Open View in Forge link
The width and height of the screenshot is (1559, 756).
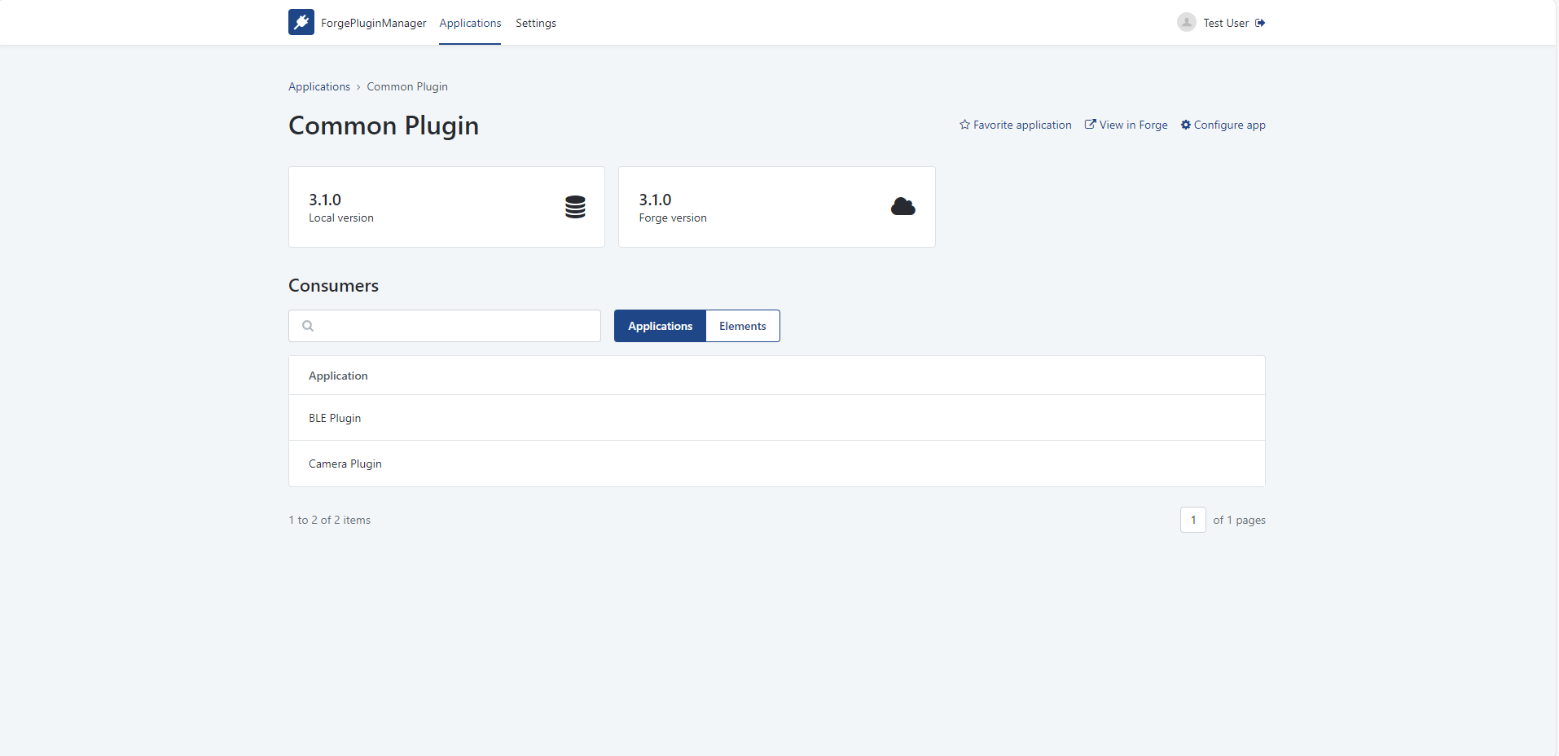(x=1126, y=125)
